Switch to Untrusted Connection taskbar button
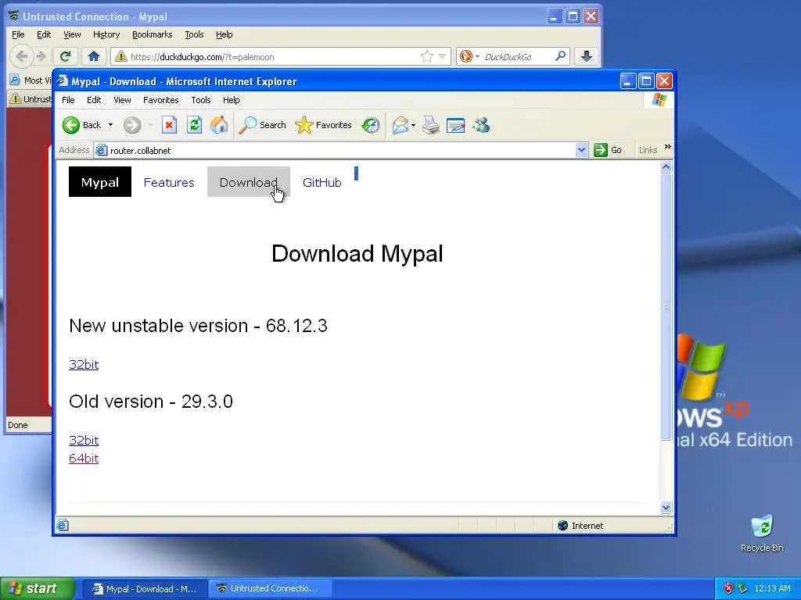The height and width of the screenshot is (600, 801). click(270, 589)
